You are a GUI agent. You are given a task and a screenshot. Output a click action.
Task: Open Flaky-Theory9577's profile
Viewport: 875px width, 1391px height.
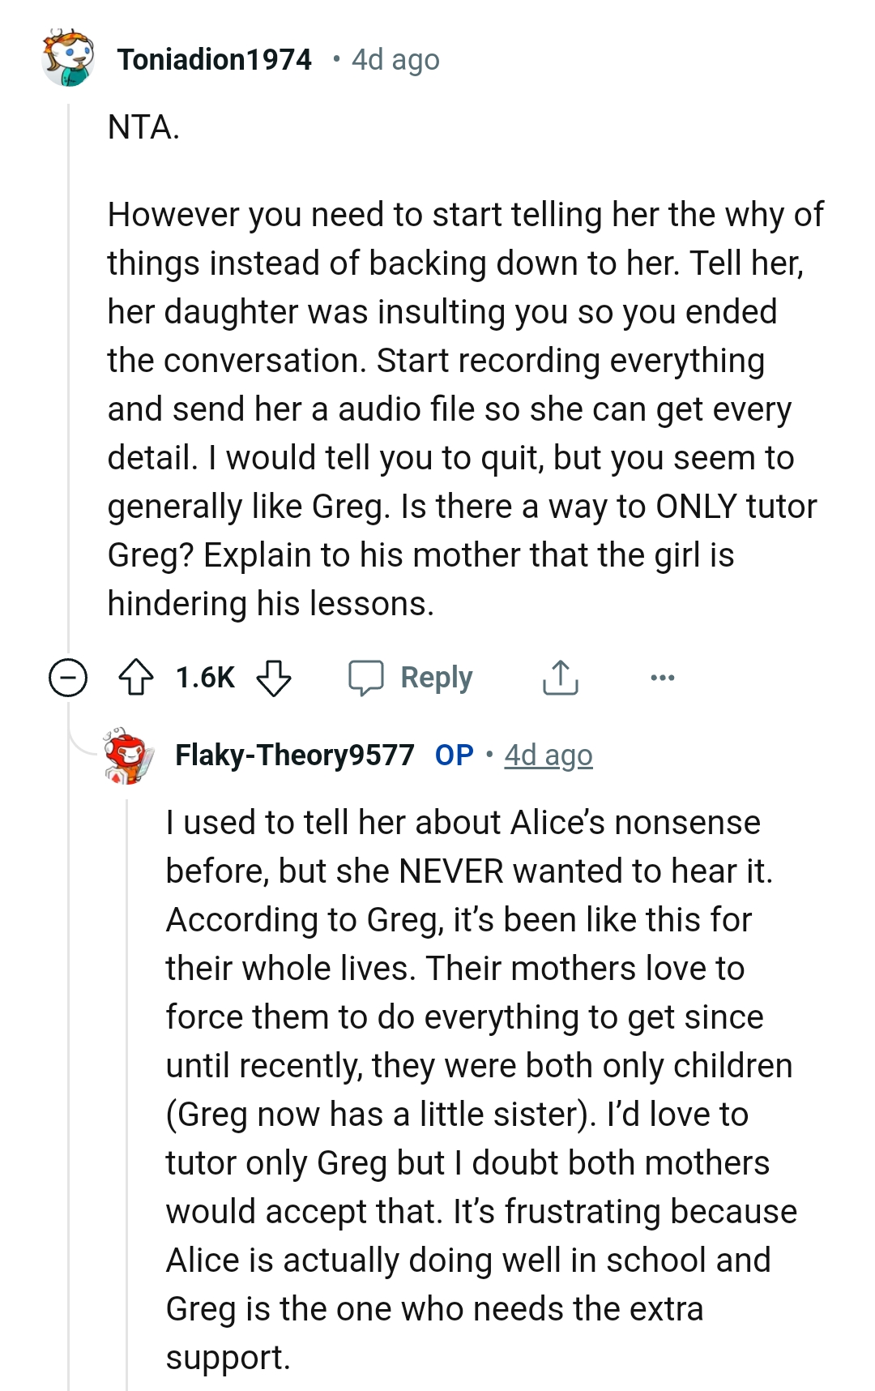[293, 755]
